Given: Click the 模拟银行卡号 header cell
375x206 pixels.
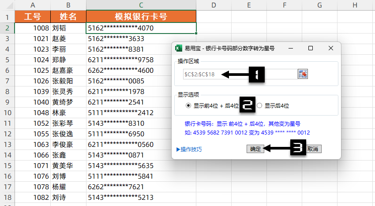Looking at the screenshot, I should [x=141, y=16].
